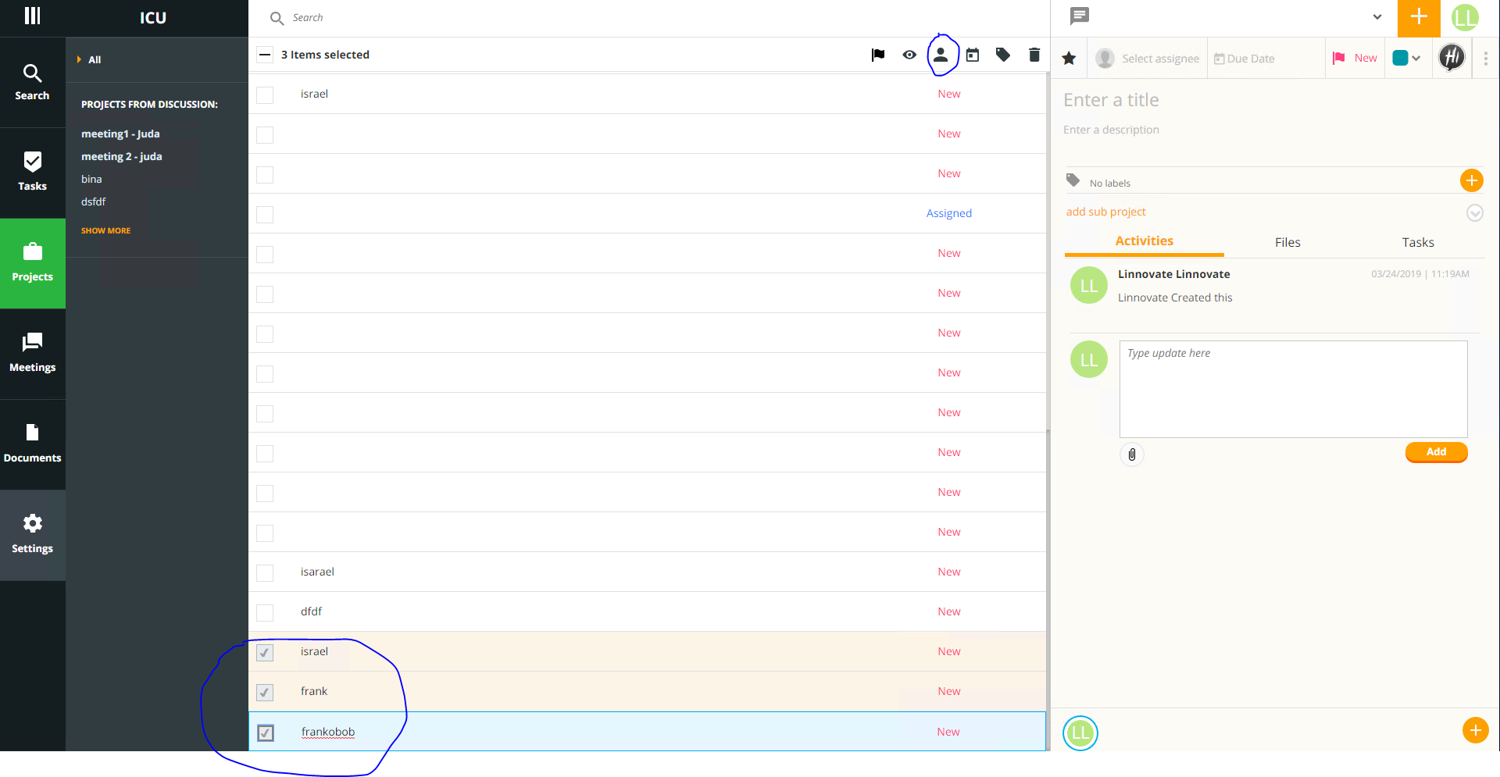Deselect all with the '3 items selected' checkbox
Image resolution: width=1500 pixels, height=777 pixels.
(x=265, y=55)
